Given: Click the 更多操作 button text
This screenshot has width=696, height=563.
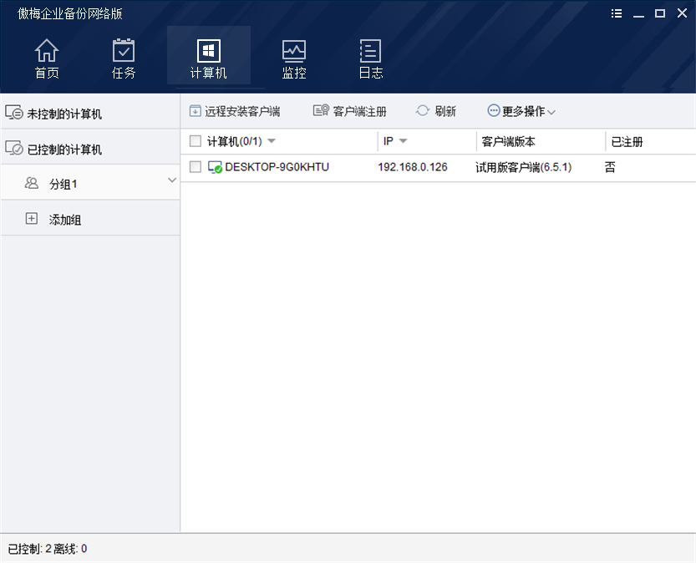Looking at the screenshot, I should click(x=523, y=111).
